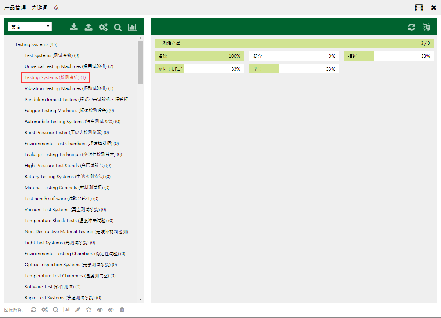The height and width of the screenshot is (318, 441).
Task: Open settings via gears icon in green toolbar
Action: coord(103,27)
